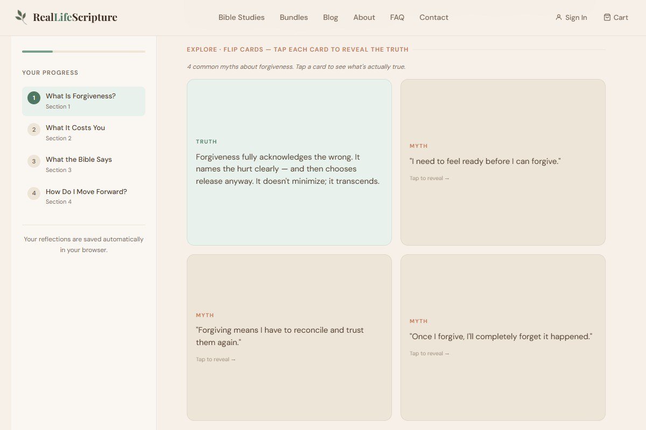Viewport: 646px width, 430px height.
Task: Click the "4 common myths about forgiveness" text
Action: [296, 67]
